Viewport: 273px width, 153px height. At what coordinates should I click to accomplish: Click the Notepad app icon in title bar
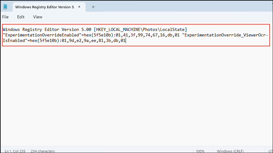tap(5, 7)
